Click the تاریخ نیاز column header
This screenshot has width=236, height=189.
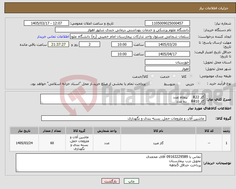pos(24,131)
